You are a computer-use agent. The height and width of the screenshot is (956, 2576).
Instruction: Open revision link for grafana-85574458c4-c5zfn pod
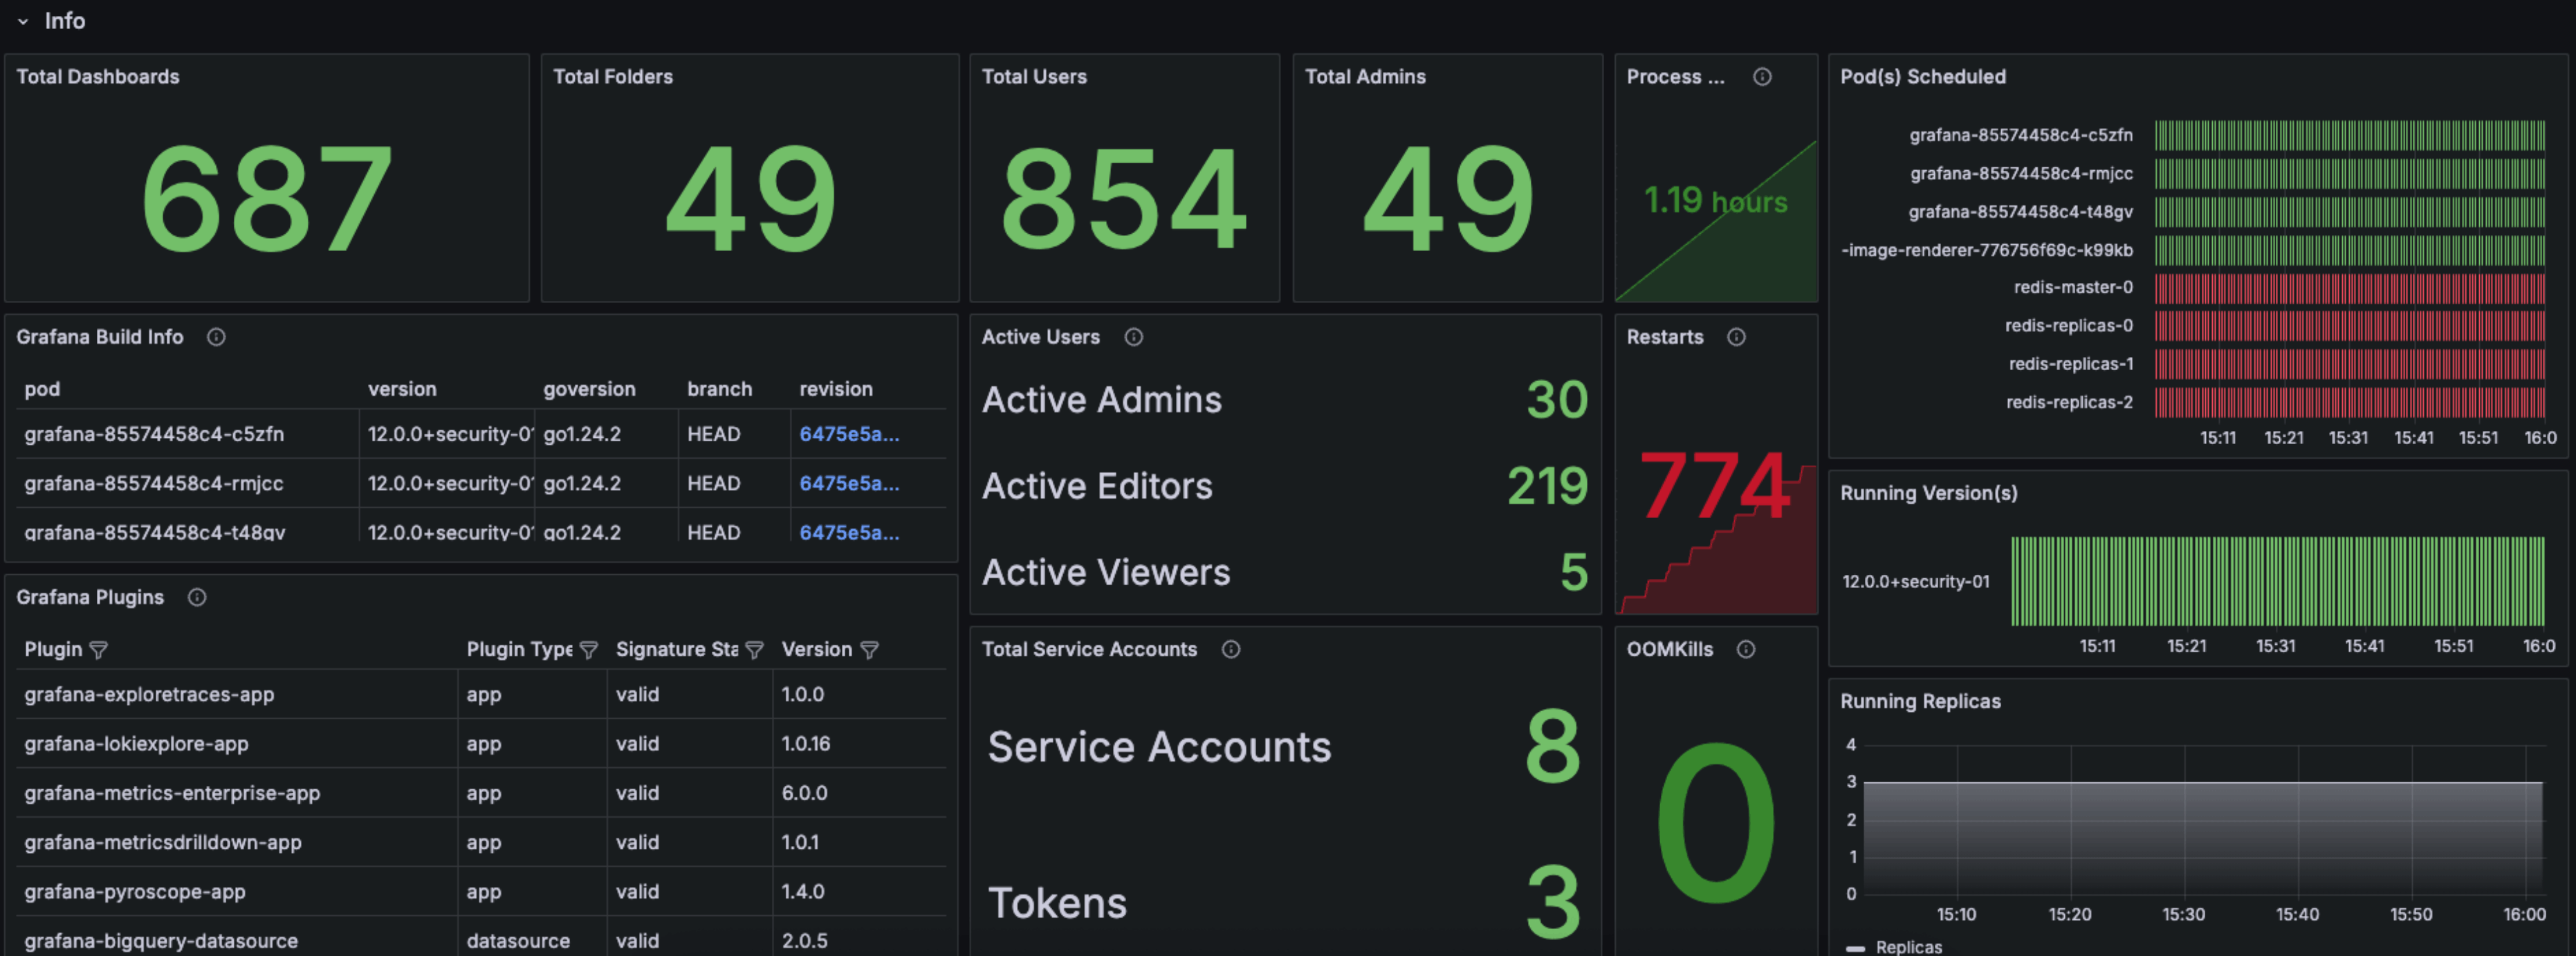848,434
